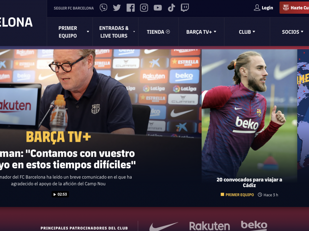Expand the Primer Equipo dropdown arrow

[x=88, y=32]
